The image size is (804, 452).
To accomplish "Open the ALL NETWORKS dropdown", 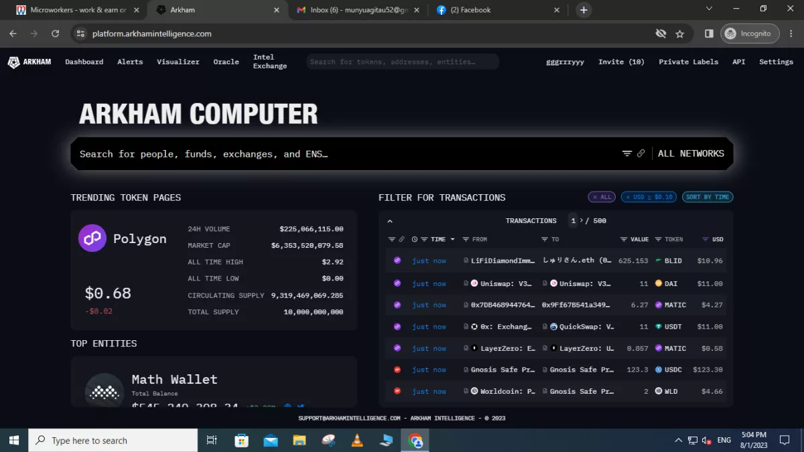I will 691,153.
